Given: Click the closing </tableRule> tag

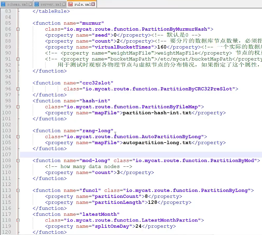Looking at the screenshot, I should 51,11.
